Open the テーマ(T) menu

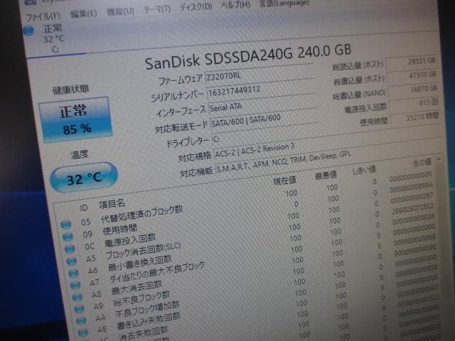click(x=156, y=9)
